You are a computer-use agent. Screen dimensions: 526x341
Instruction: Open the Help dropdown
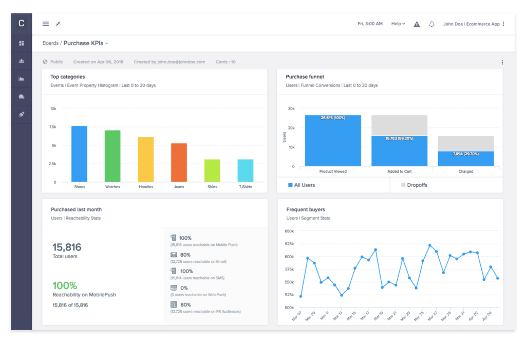point(398,24)
